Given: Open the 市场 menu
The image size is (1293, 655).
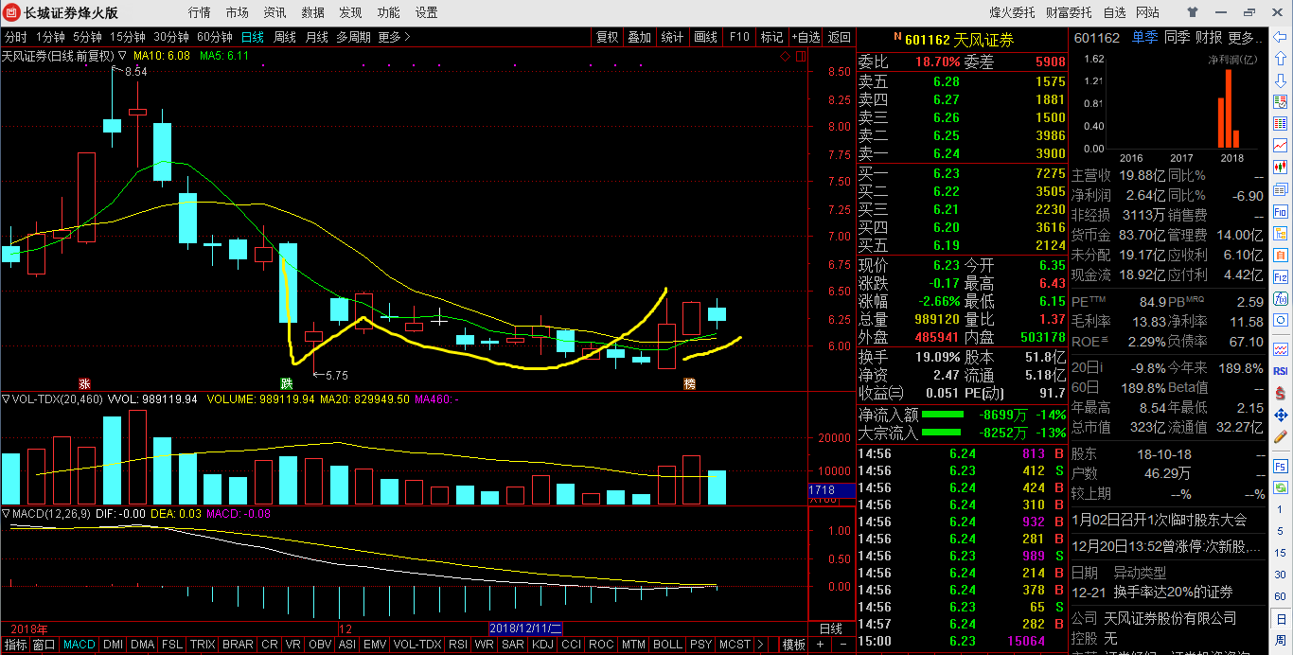Looking at the screenshot, I should coord(237,12).
